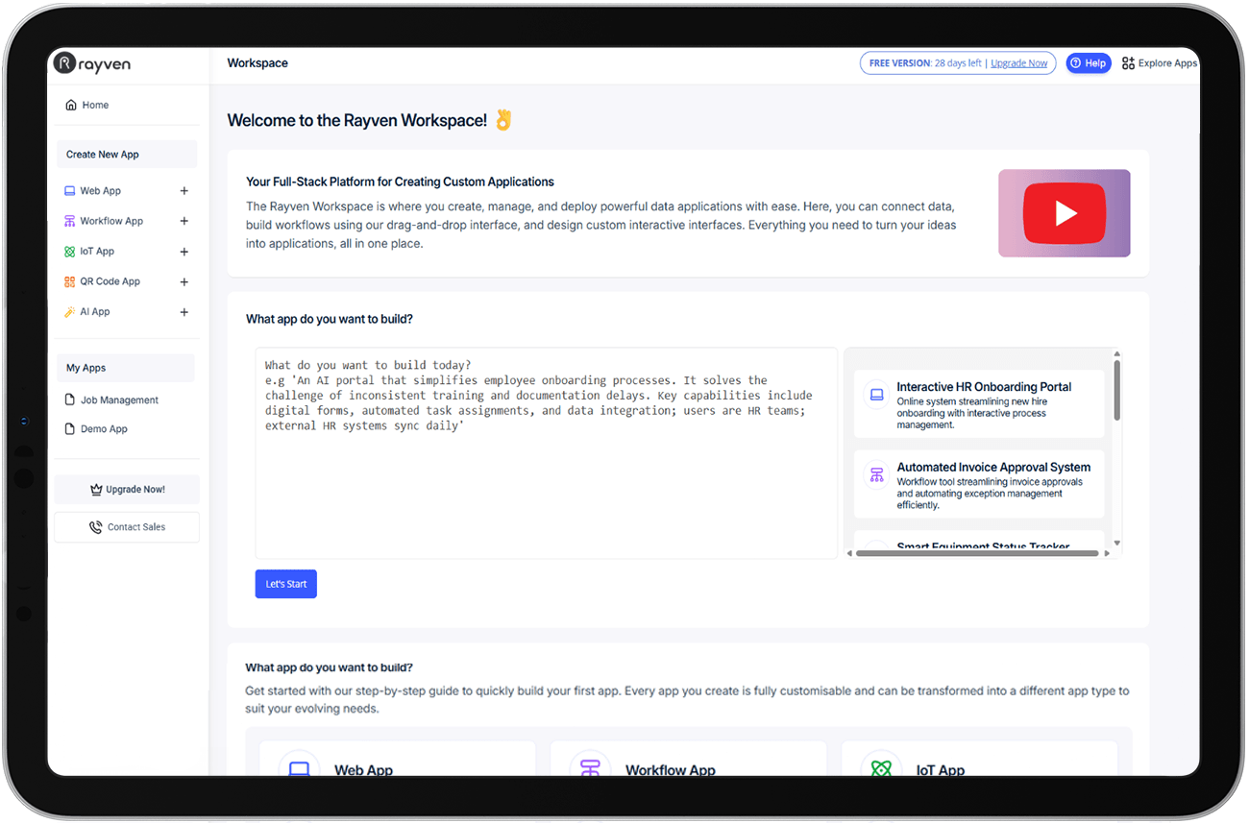The image size is (1249, 823).
Task: Open the Help button
Action: click(x=1089, y=62)
